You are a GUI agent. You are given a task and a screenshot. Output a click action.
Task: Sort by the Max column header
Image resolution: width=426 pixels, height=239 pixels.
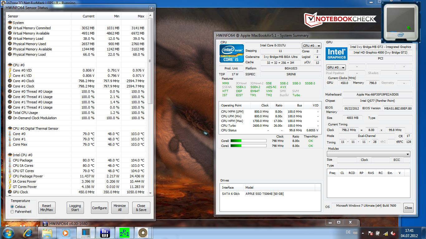[x=134, y=16]
